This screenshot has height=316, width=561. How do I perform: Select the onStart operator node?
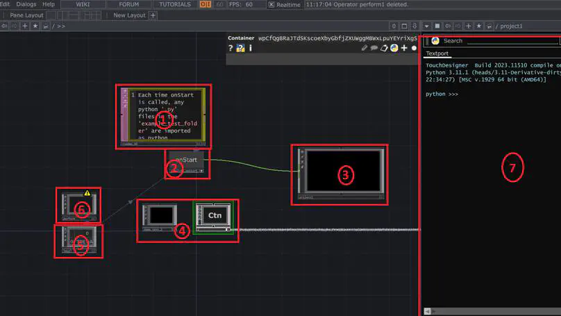tap(186, 162)
